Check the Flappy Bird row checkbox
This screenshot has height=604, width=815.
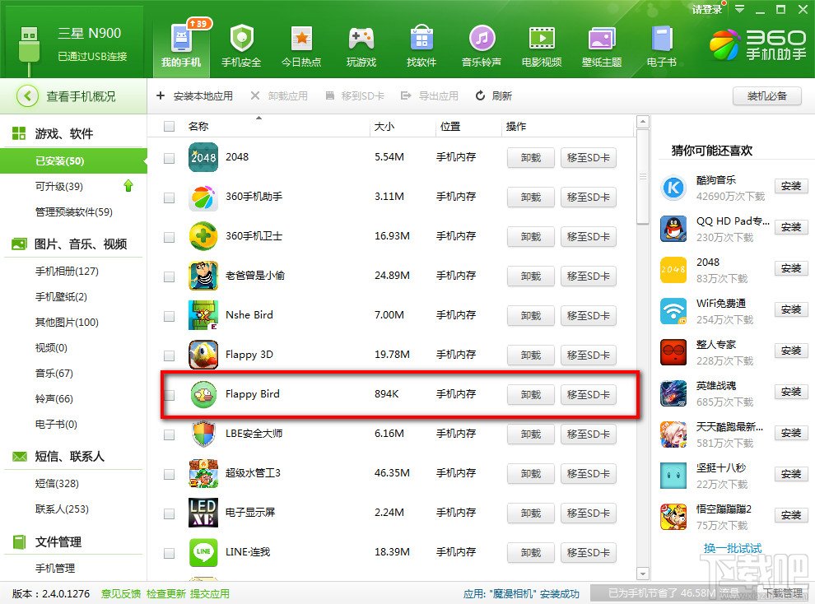(169, 394)
